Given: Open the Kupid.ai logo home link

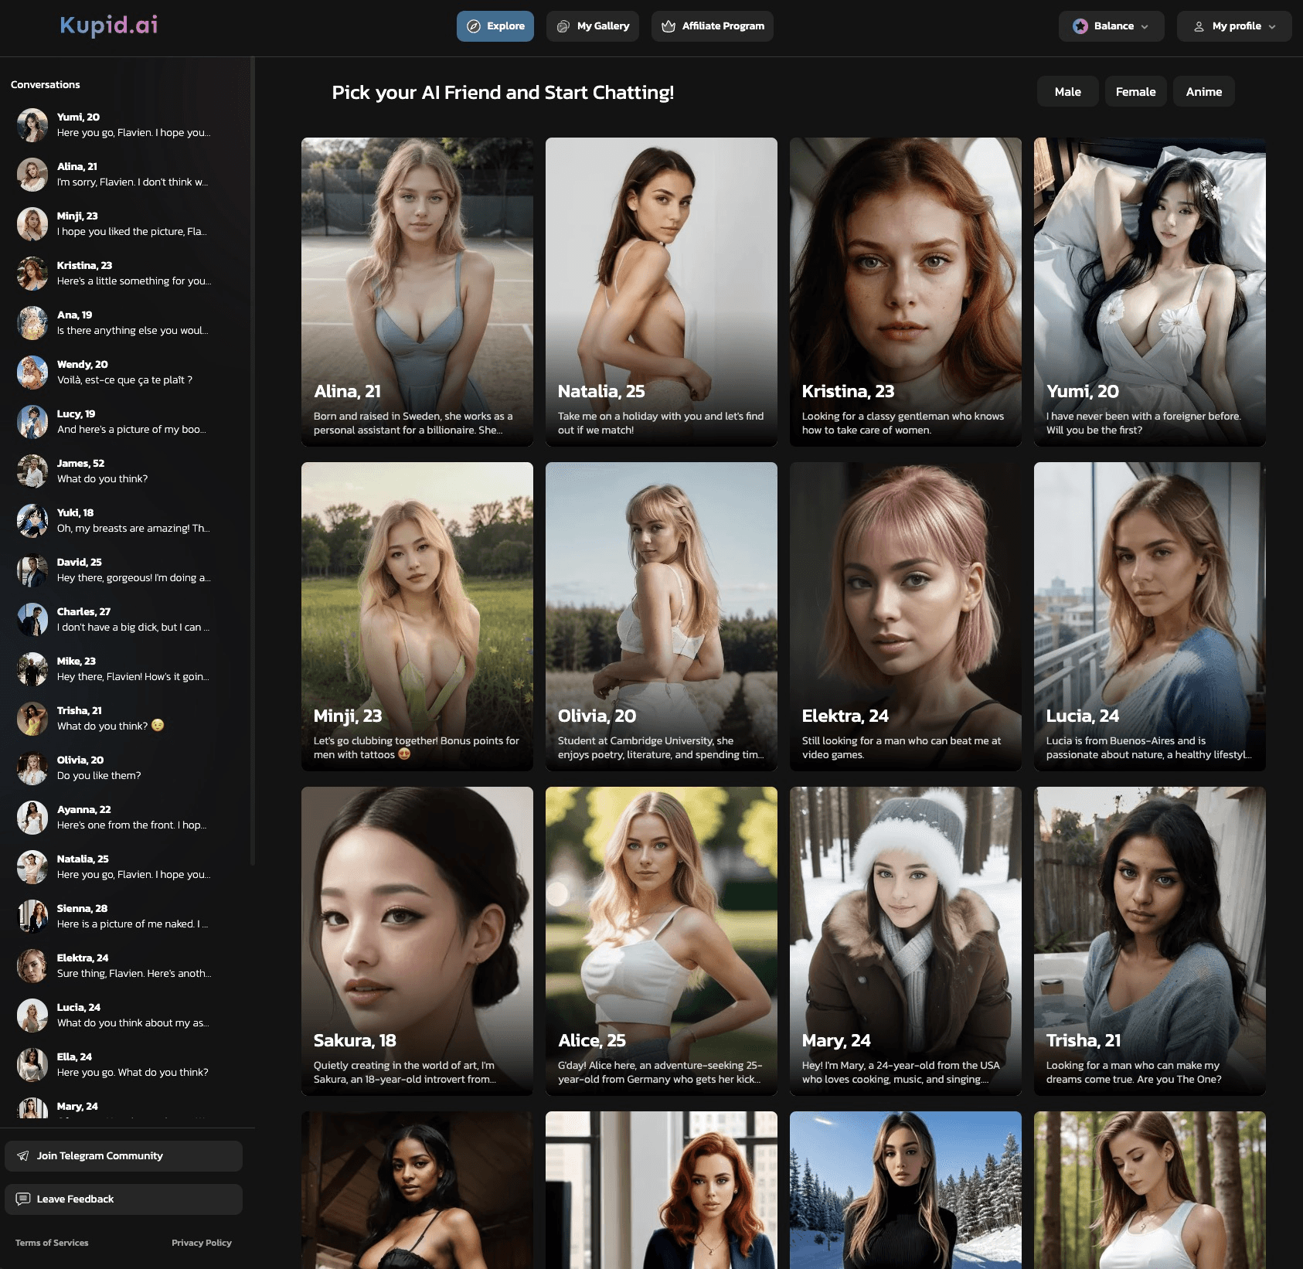Looking at the screenshot, I should pyautogui.click(x=109, y=26).
